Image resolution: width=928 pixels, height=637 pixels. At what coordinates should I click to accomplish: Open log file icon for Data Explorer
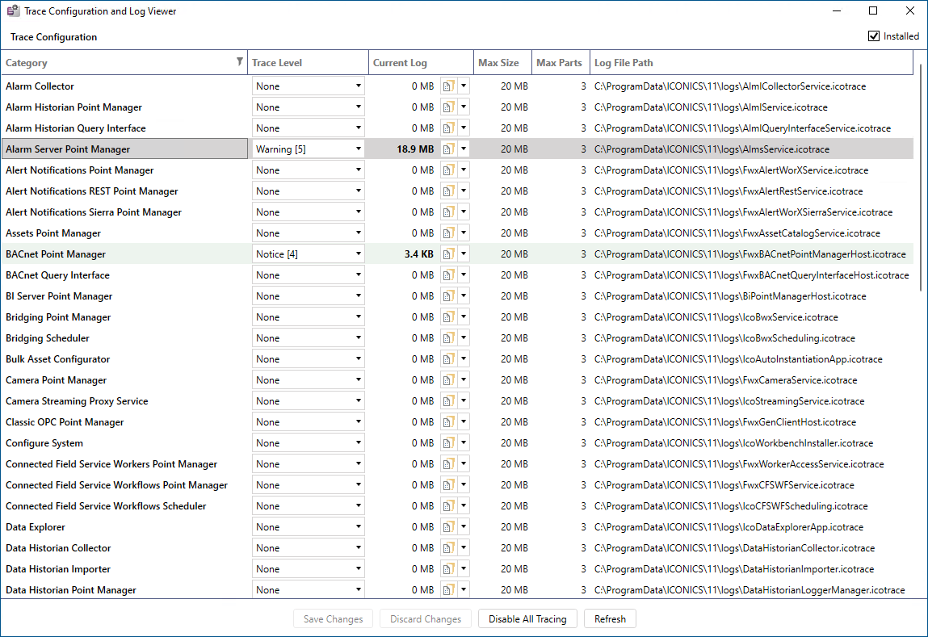tap(448, 527)
